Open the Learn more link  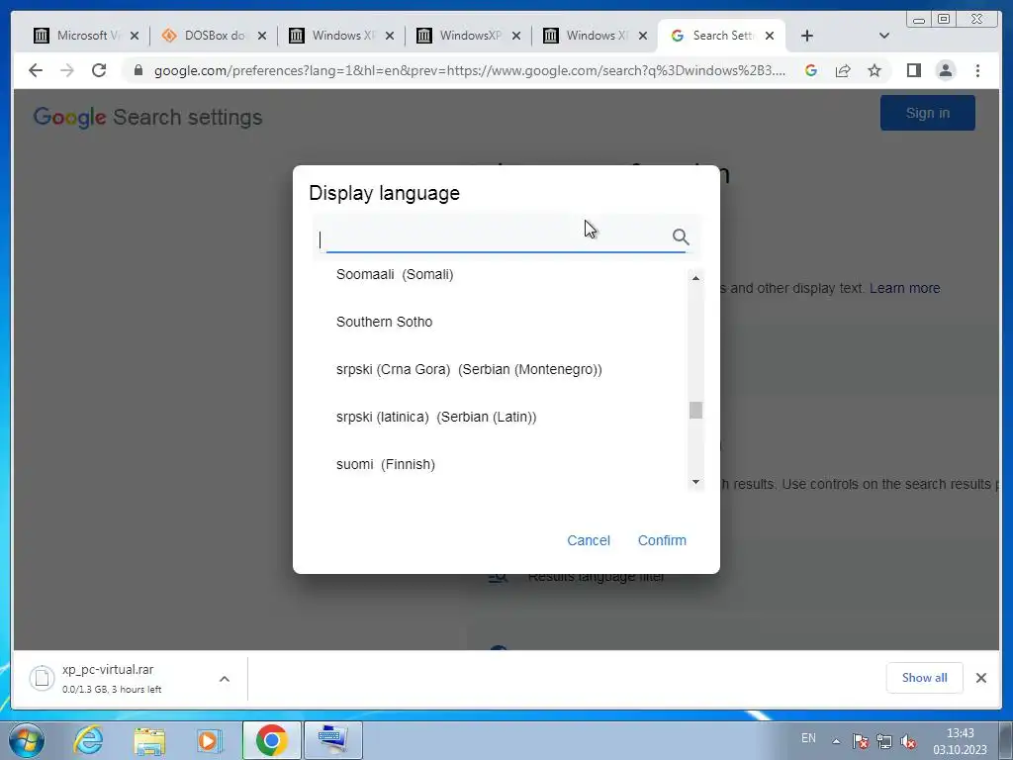[904, 288]
